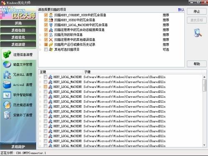Uncheck 扫描HKEY_USERS中的冗余信息
Image resolution: width=208 pixels, height=156 pixels.
[46, 20]
